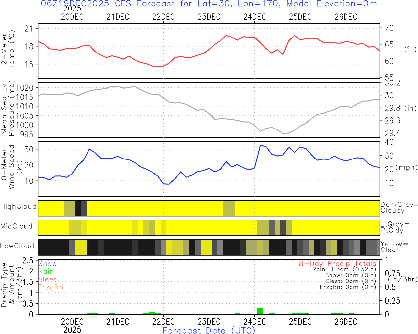Click the Rain 1.3cm total line
Image resolution: width=418 pixels, height=334 pixels.
(x=344, y=269)
